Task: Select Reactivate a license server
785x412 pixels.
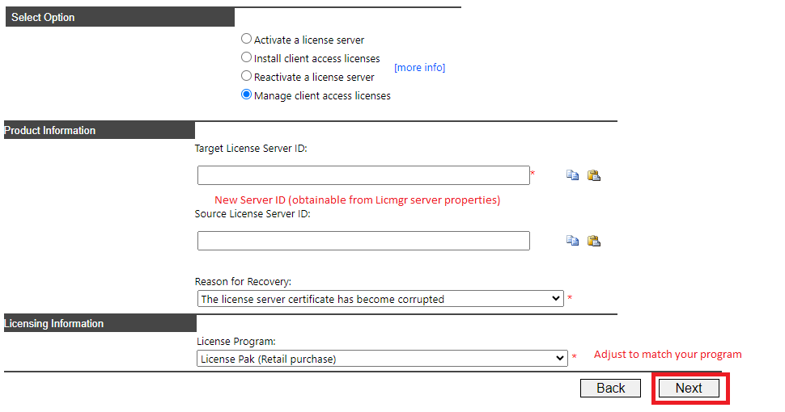Action: pyautogui.click(x=246, y=75)
